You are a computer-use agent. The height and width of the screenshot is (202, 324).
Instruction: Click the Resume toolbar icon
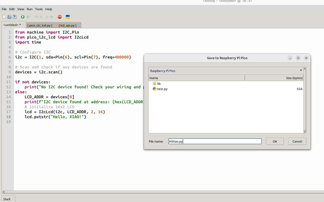(52, 17)
